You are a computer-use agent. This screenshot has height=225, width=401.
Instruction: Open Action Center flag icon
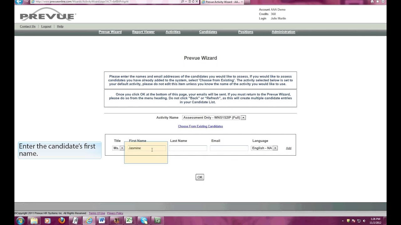pos(353,221)
